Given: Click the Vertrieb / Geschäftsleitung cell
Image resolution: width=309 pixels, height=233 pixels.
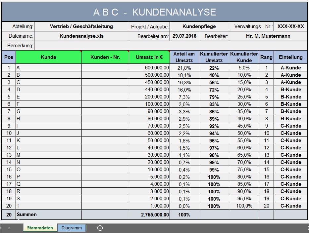Looking at the screenshot, I should coord(81,26).
